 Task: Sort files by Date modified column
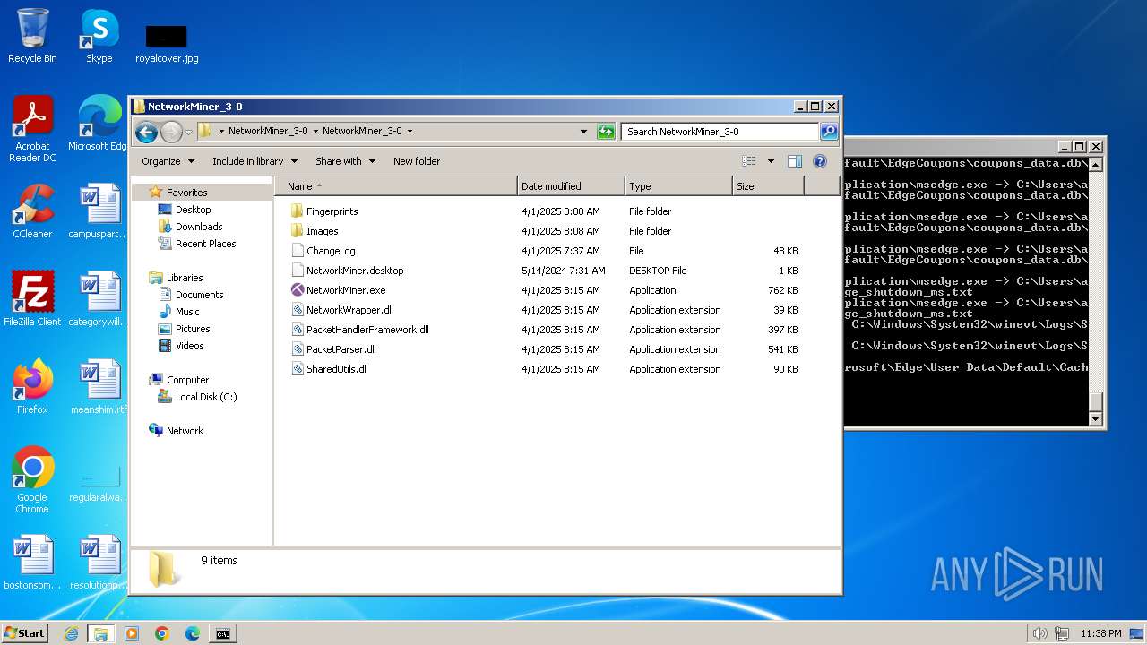571,186
